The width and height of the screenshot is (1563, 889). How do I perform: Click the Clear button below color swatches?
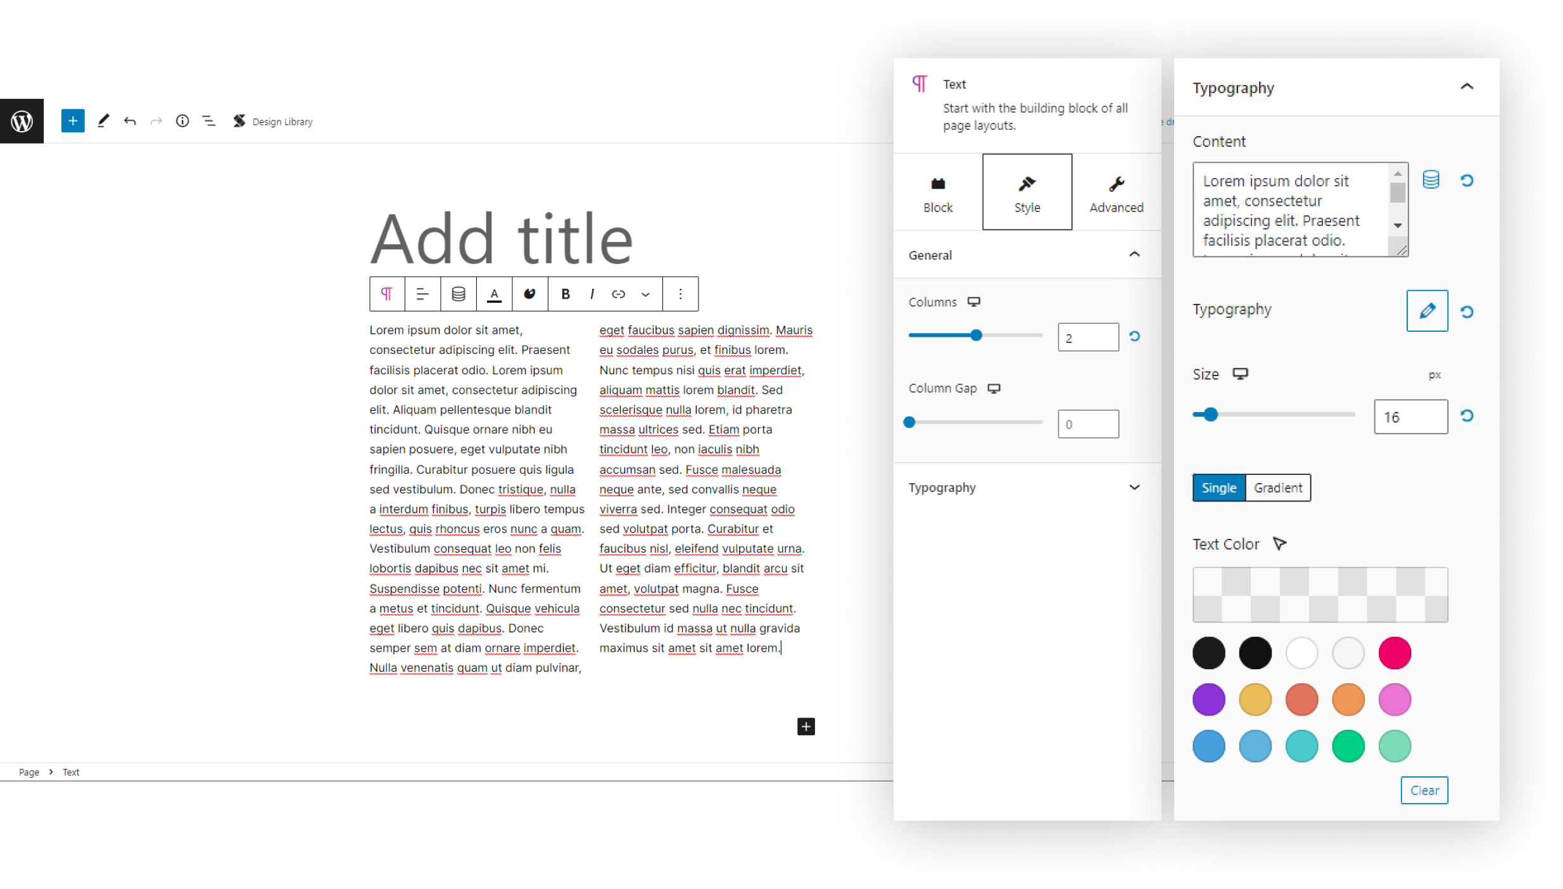1424,790
